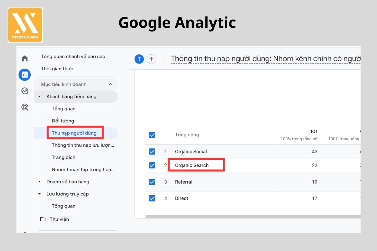Open Tổng quan under Khách hàng tiềm năng
This screenshot has height=251, width=377.
(x=64, y=109)
